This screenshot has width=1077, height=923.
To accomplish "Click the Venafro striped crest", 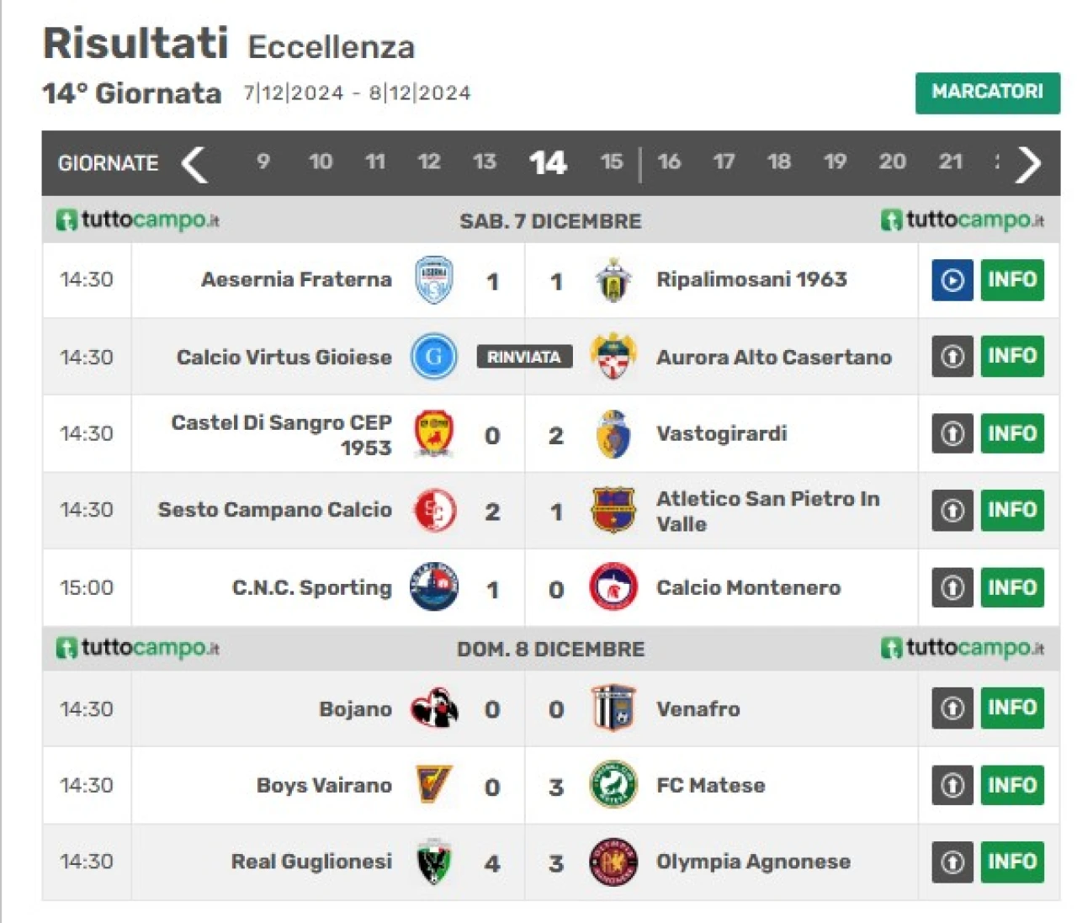I will pyautogui.click(x=613, y=708).
